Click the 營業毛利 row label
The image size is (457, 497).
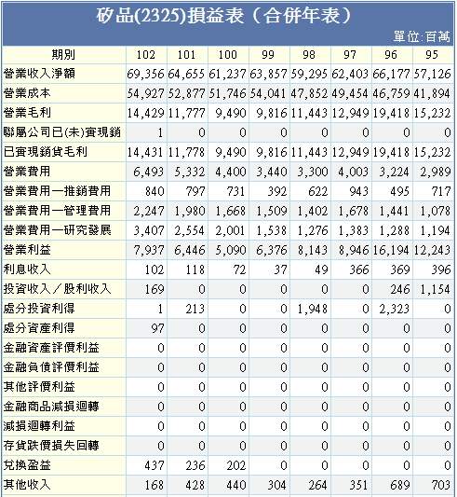27,113
